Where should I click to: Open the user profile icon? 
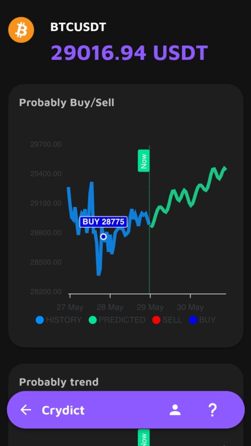pos(175,410)
